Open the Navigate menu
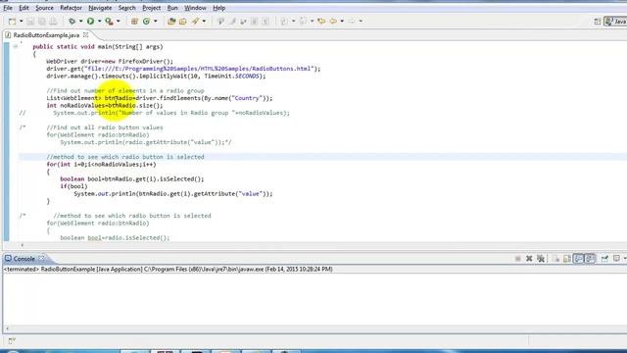Viewport: 627px width, 353px height. point(100,8)
